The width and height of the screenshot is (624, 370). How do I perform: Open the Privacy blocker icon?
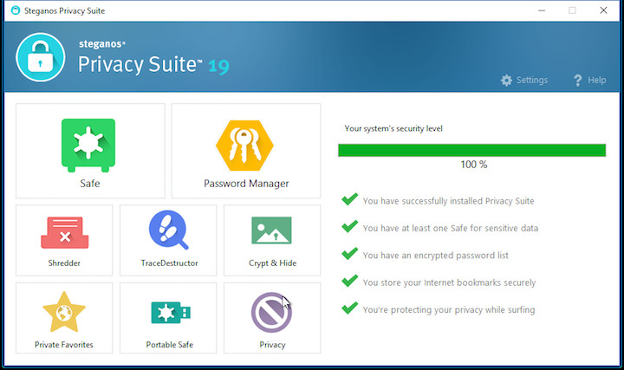point(271,313)
